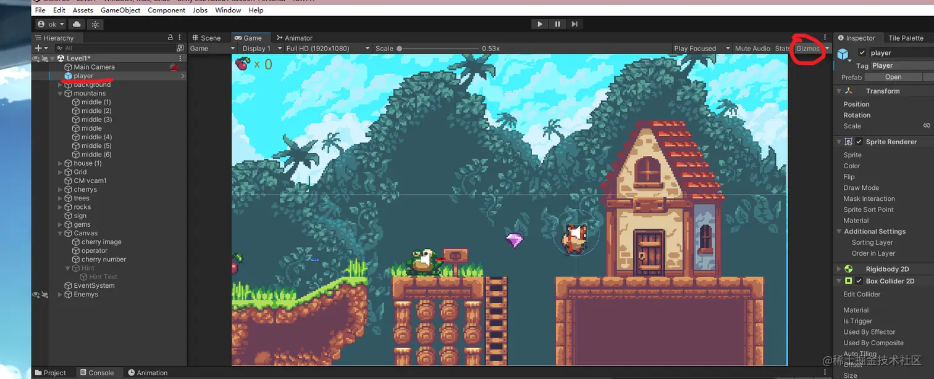Open the Game view mode dropdown
This screenshot has height=379, width=934.
point(212,48)
